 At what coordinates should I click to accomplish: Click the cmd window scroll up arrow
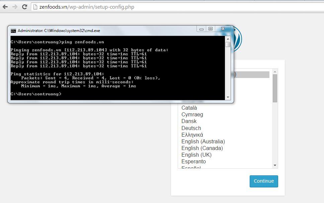click(x=228, y=39)
